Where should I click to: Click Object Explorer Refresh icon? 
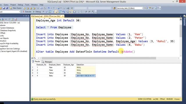(x=12, y=19)
